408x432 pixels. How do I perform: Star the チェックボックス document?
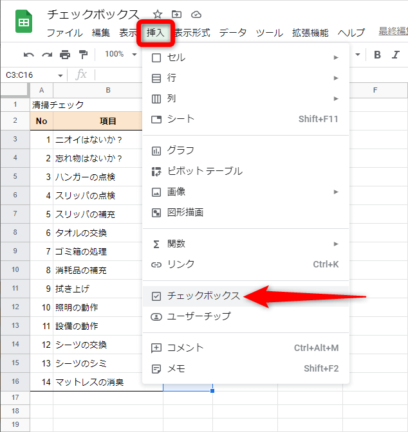click(x=158, y=14)
